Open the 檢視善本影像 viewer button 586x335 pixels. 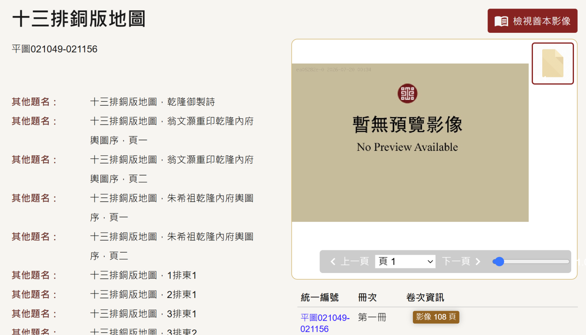point(532,21)
